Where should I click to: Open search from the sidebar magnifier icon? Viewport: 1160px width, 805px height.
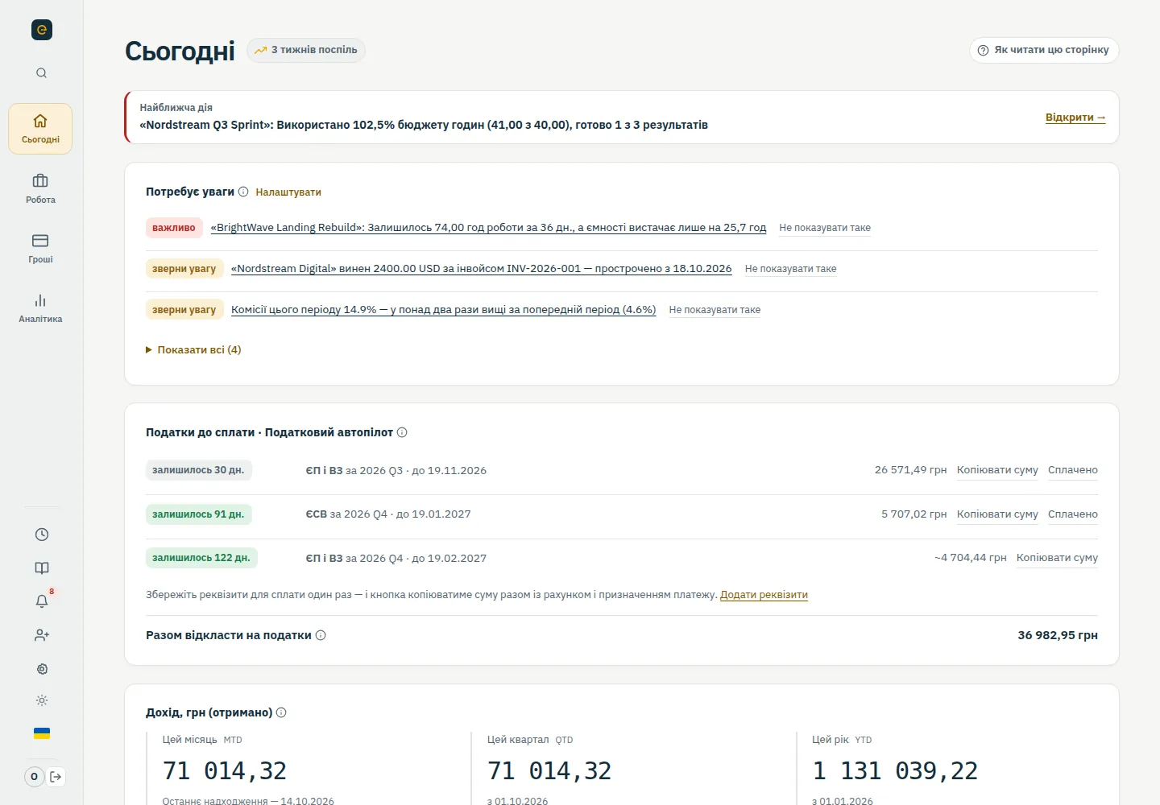click(41, 73)
